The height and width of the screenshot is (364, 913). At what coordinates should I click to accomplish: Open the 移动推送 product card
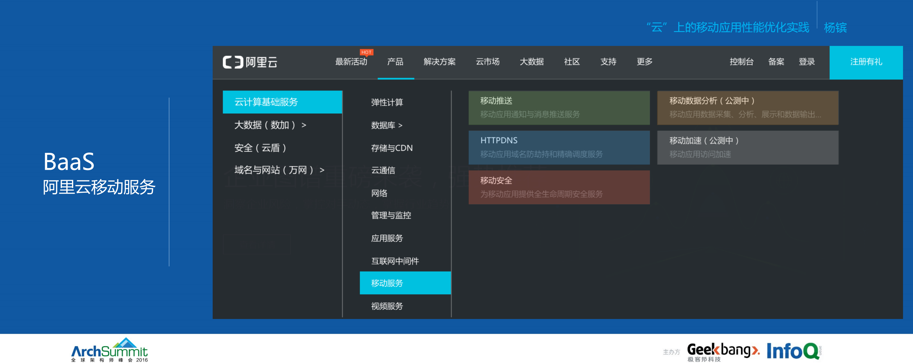coord(559,108)
